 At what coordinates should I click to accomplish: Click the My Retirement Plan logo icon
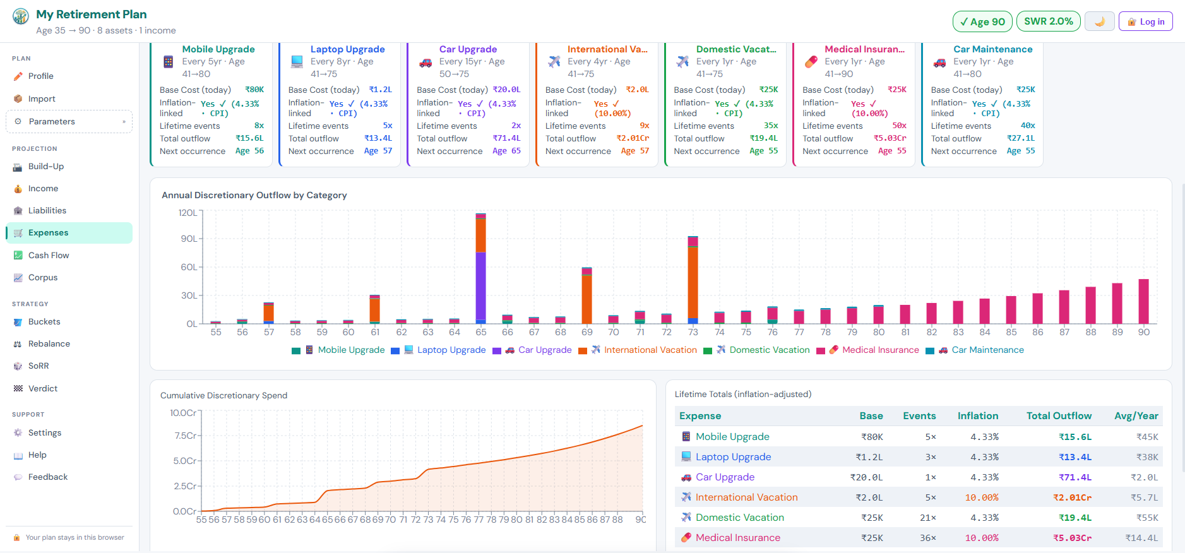(x=21, y=16)
